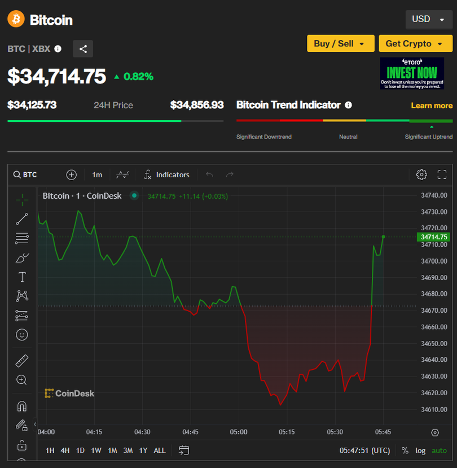Expand the Get Crypto dropdown
Screen dimensions: 457x468
[x=415, y=43]
